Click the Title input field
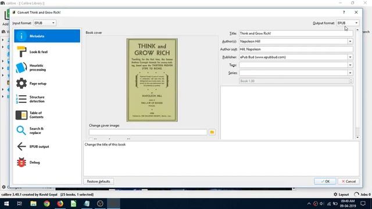The width and height of the screenshot is (372, 209). click(x=296, y=34)
